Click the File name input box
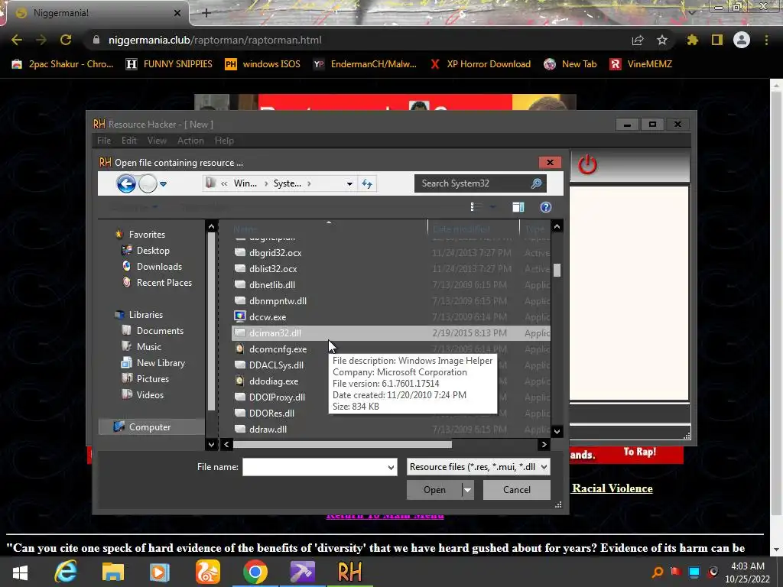This screenshot has width=783, height=587. 314,467
